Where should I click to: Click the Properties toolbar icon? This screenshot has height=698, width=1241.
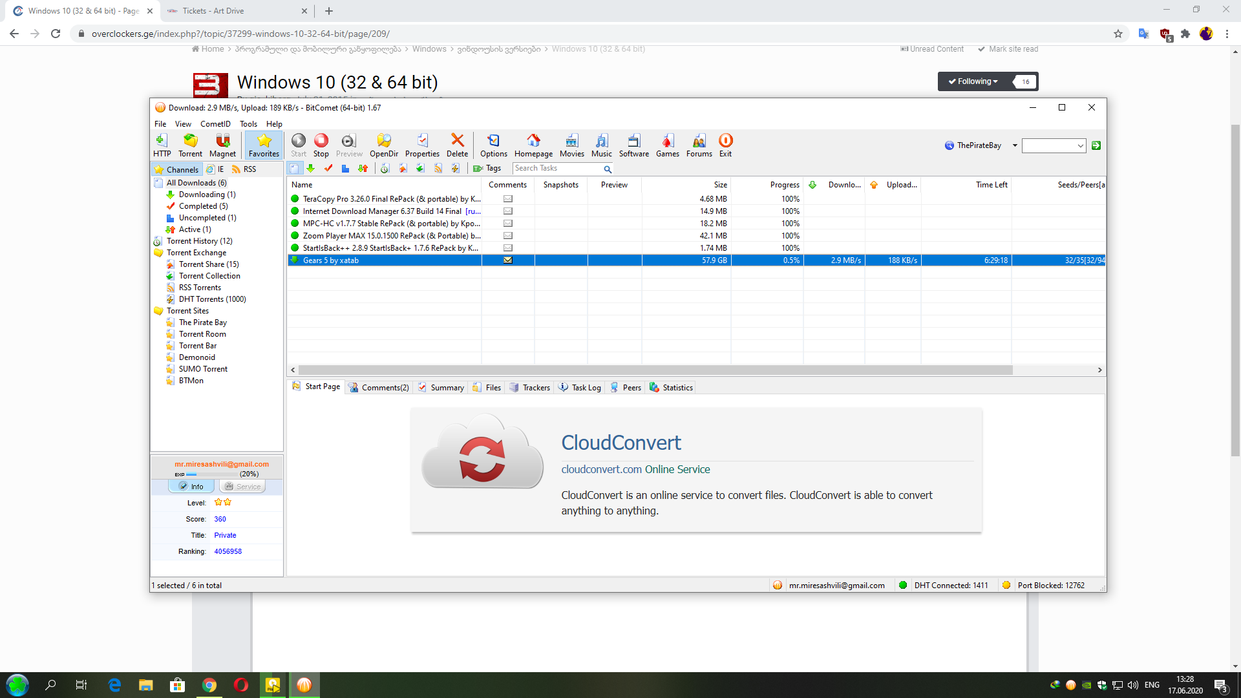422,145
